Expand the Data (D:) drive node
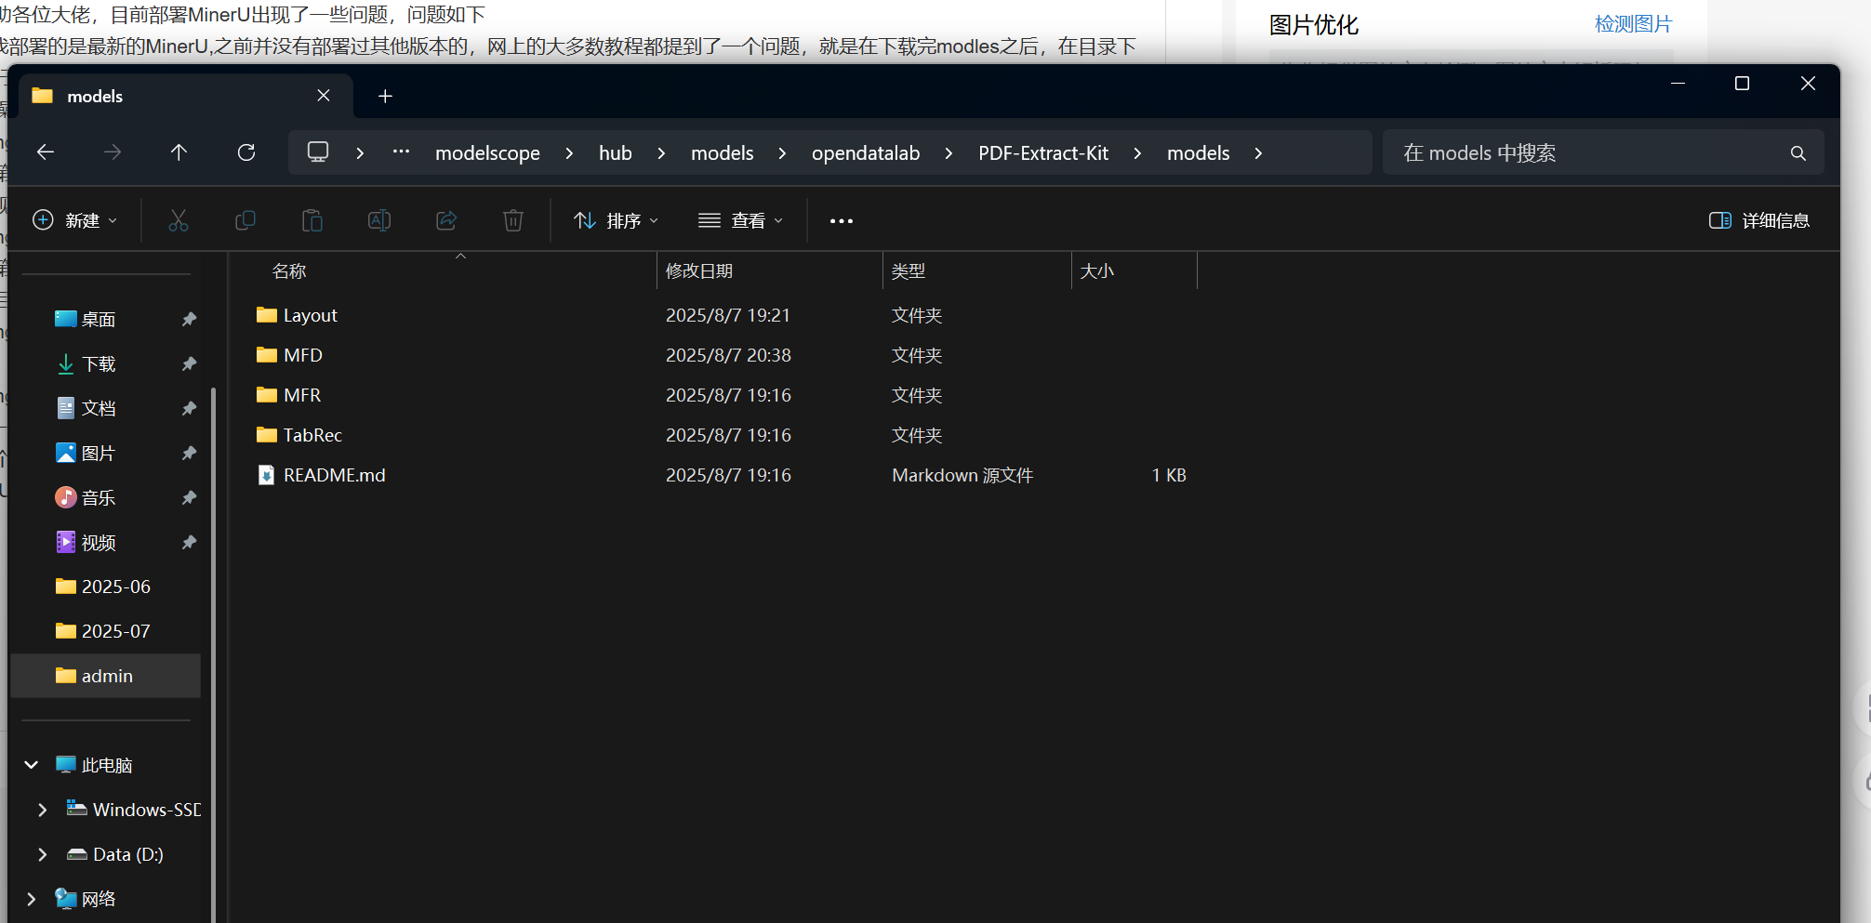The image size is (1871, 923). click(43, 854)
